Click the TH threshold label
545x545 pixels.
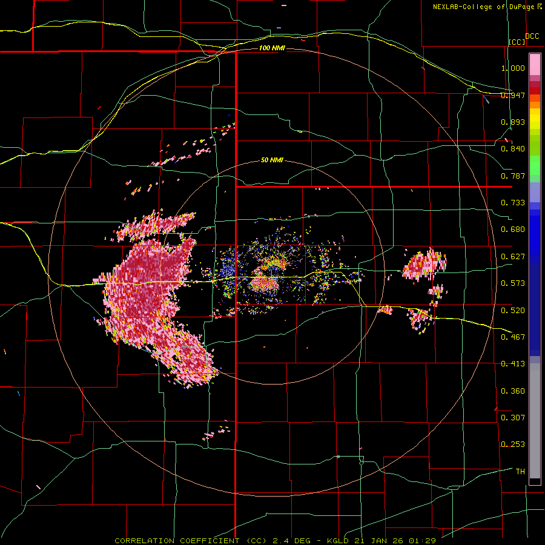520,472
